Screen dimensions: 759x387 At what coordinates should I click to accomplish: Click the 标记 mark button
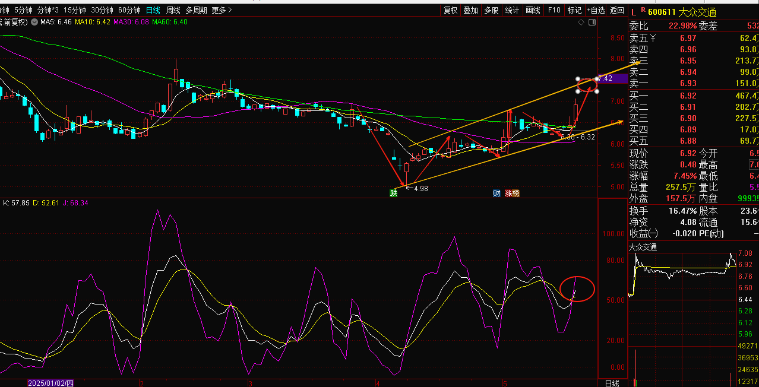click(574, 10)
